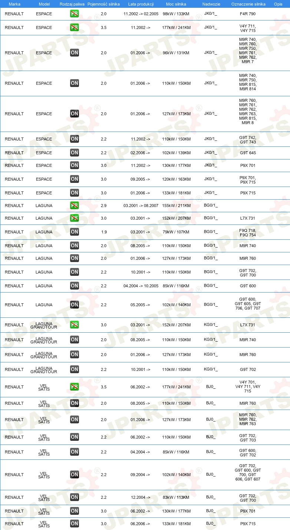Image resolution: width=290 pixels, height=530 pixels.
Task: Select the 177kW / 241KM cell in Espace row
Action: [x=176, y=28]
